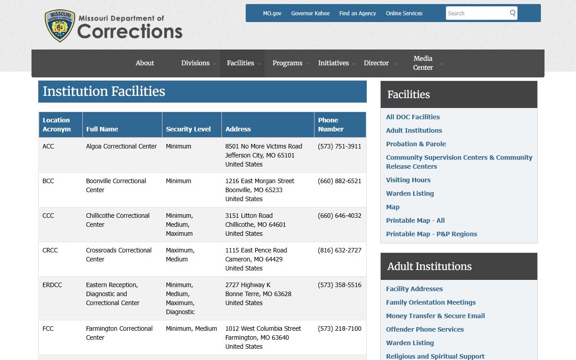Click phone number (573) 358-5516
Image resolution: width=576 pixels, height=360 pixels.
pyautogui.click(x=340, y=285)
